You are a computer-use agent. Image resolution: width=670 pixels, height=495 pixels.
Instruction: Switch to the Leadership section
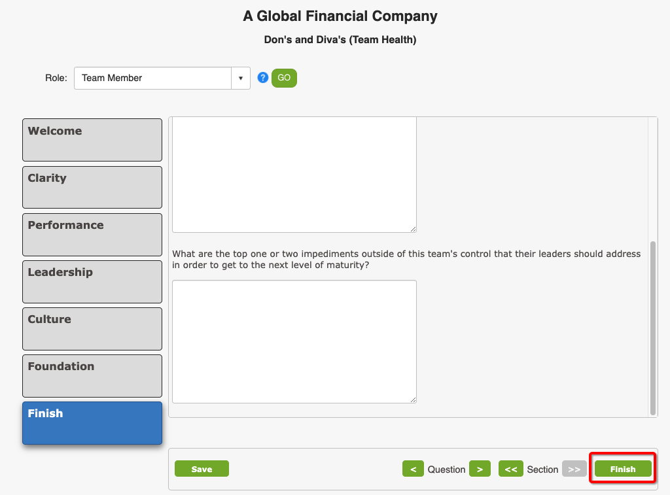(x=92, y=281)
